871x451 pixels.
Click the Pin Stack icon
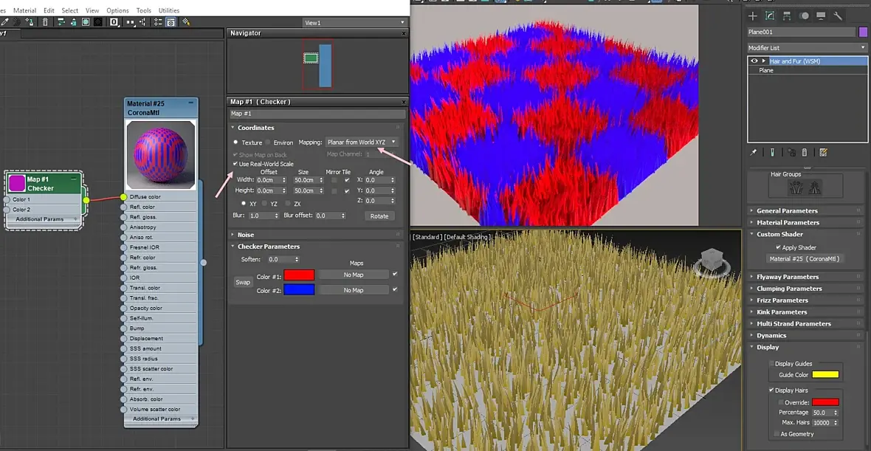(754, 152)
